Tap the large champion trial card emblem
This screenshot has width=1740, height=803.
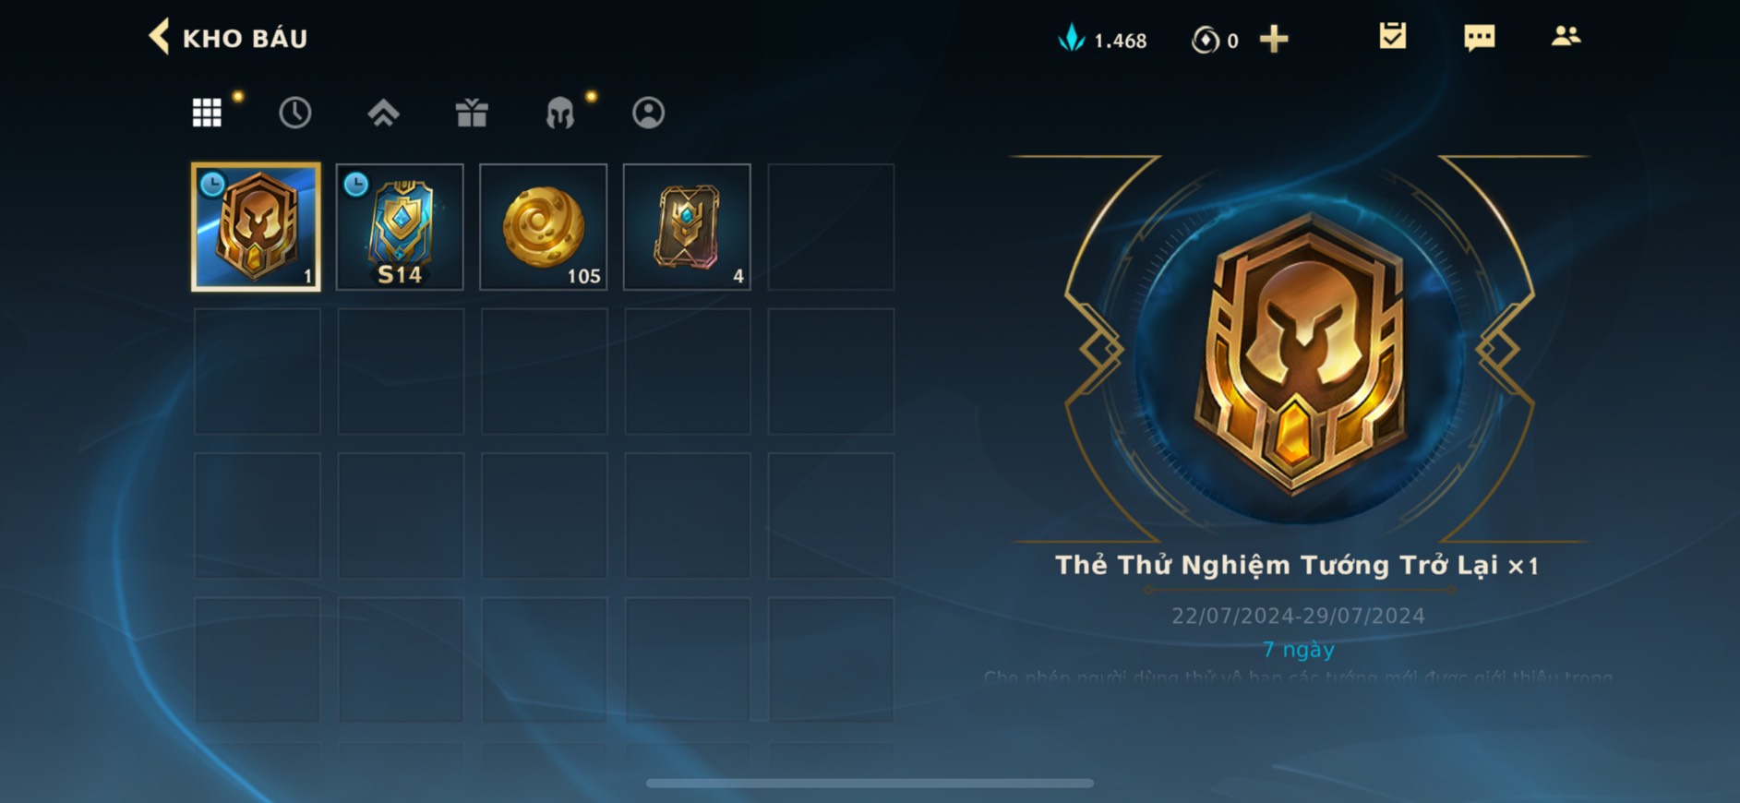pos(1299,353)
